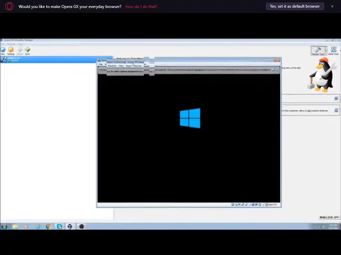Click the volume icon in system tray

tap(324, 226)
